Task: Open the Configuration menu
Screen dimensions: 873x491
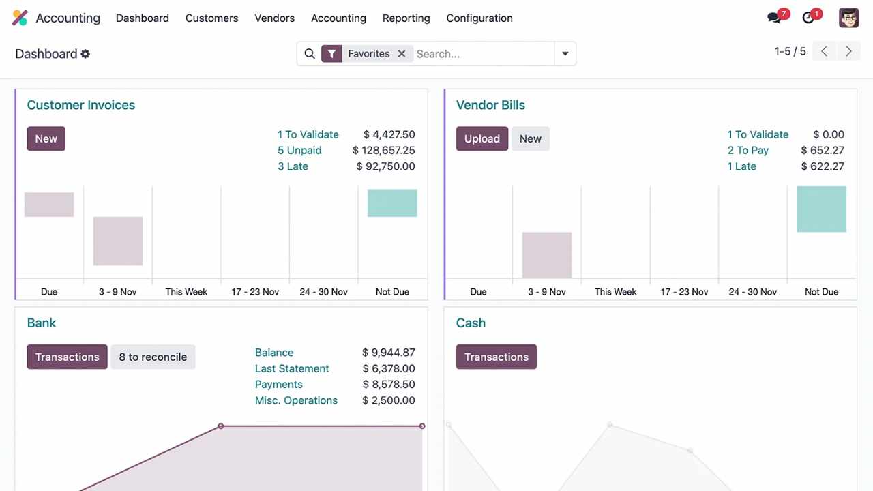Action: pos(479,18)
